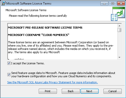Open the SQL Azure Labs Privacy Statement link

(52, 82)
